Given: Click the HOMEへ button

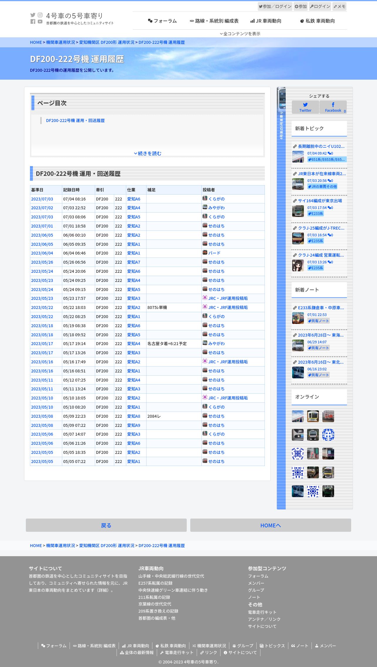Looking at the screenshot, I should pyautogui.click(x=271, y=525).
